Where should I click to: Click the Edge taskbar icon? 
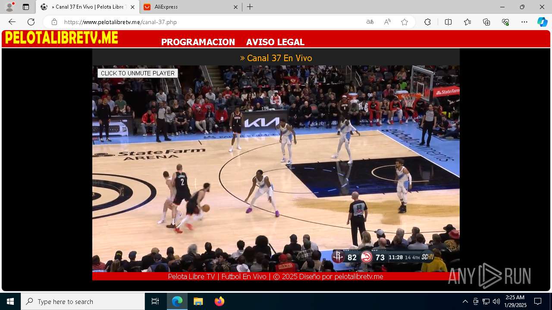[x=177, y=301]
